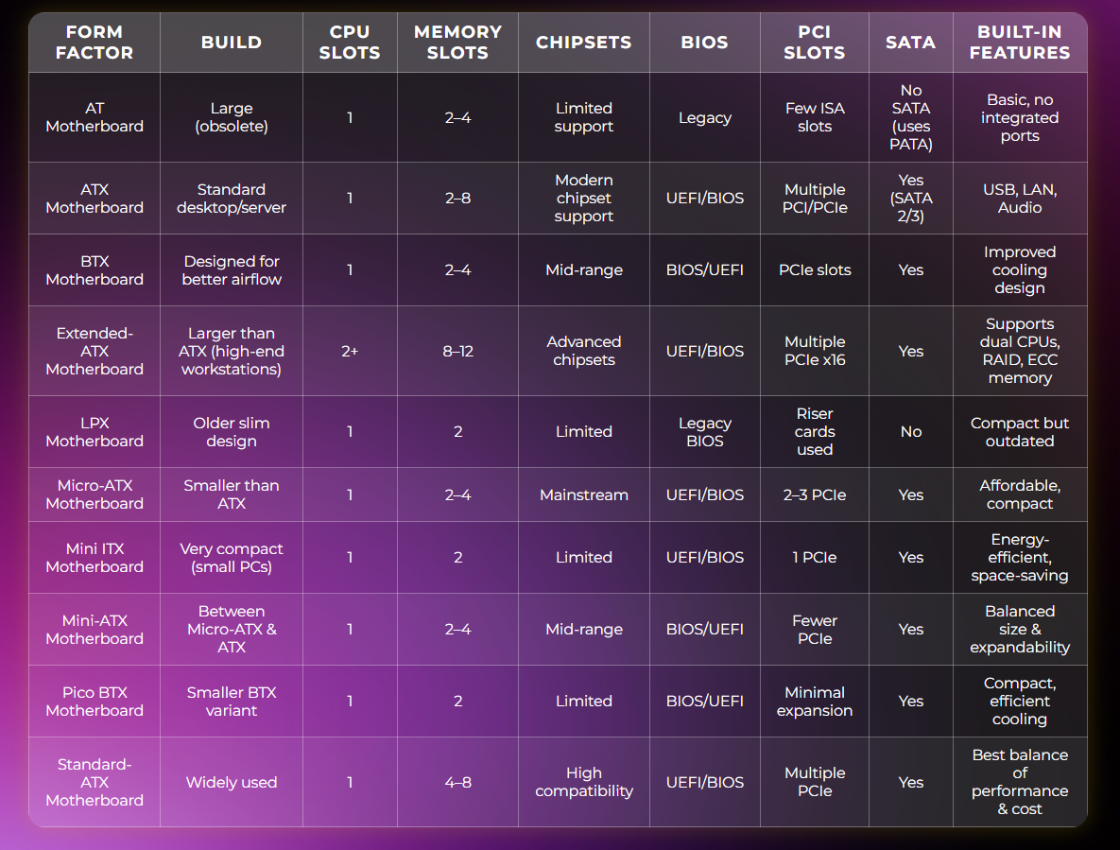The image size is (1120, 850).
Task: Click the CHIPSETS column header
Action: (583, 43)
